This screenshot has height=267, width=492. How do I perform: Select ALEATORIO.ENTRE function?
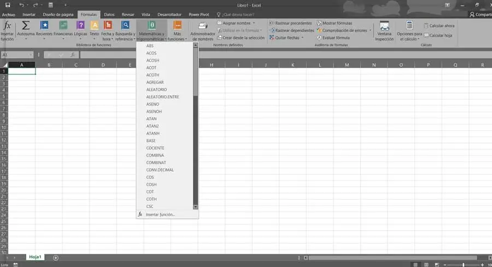(165, 97)
